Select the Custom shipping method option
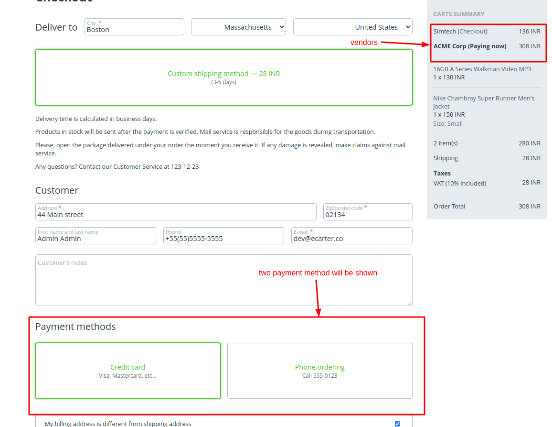The width and height of the screenshot is (552, 427). click(x=224, y=77)
